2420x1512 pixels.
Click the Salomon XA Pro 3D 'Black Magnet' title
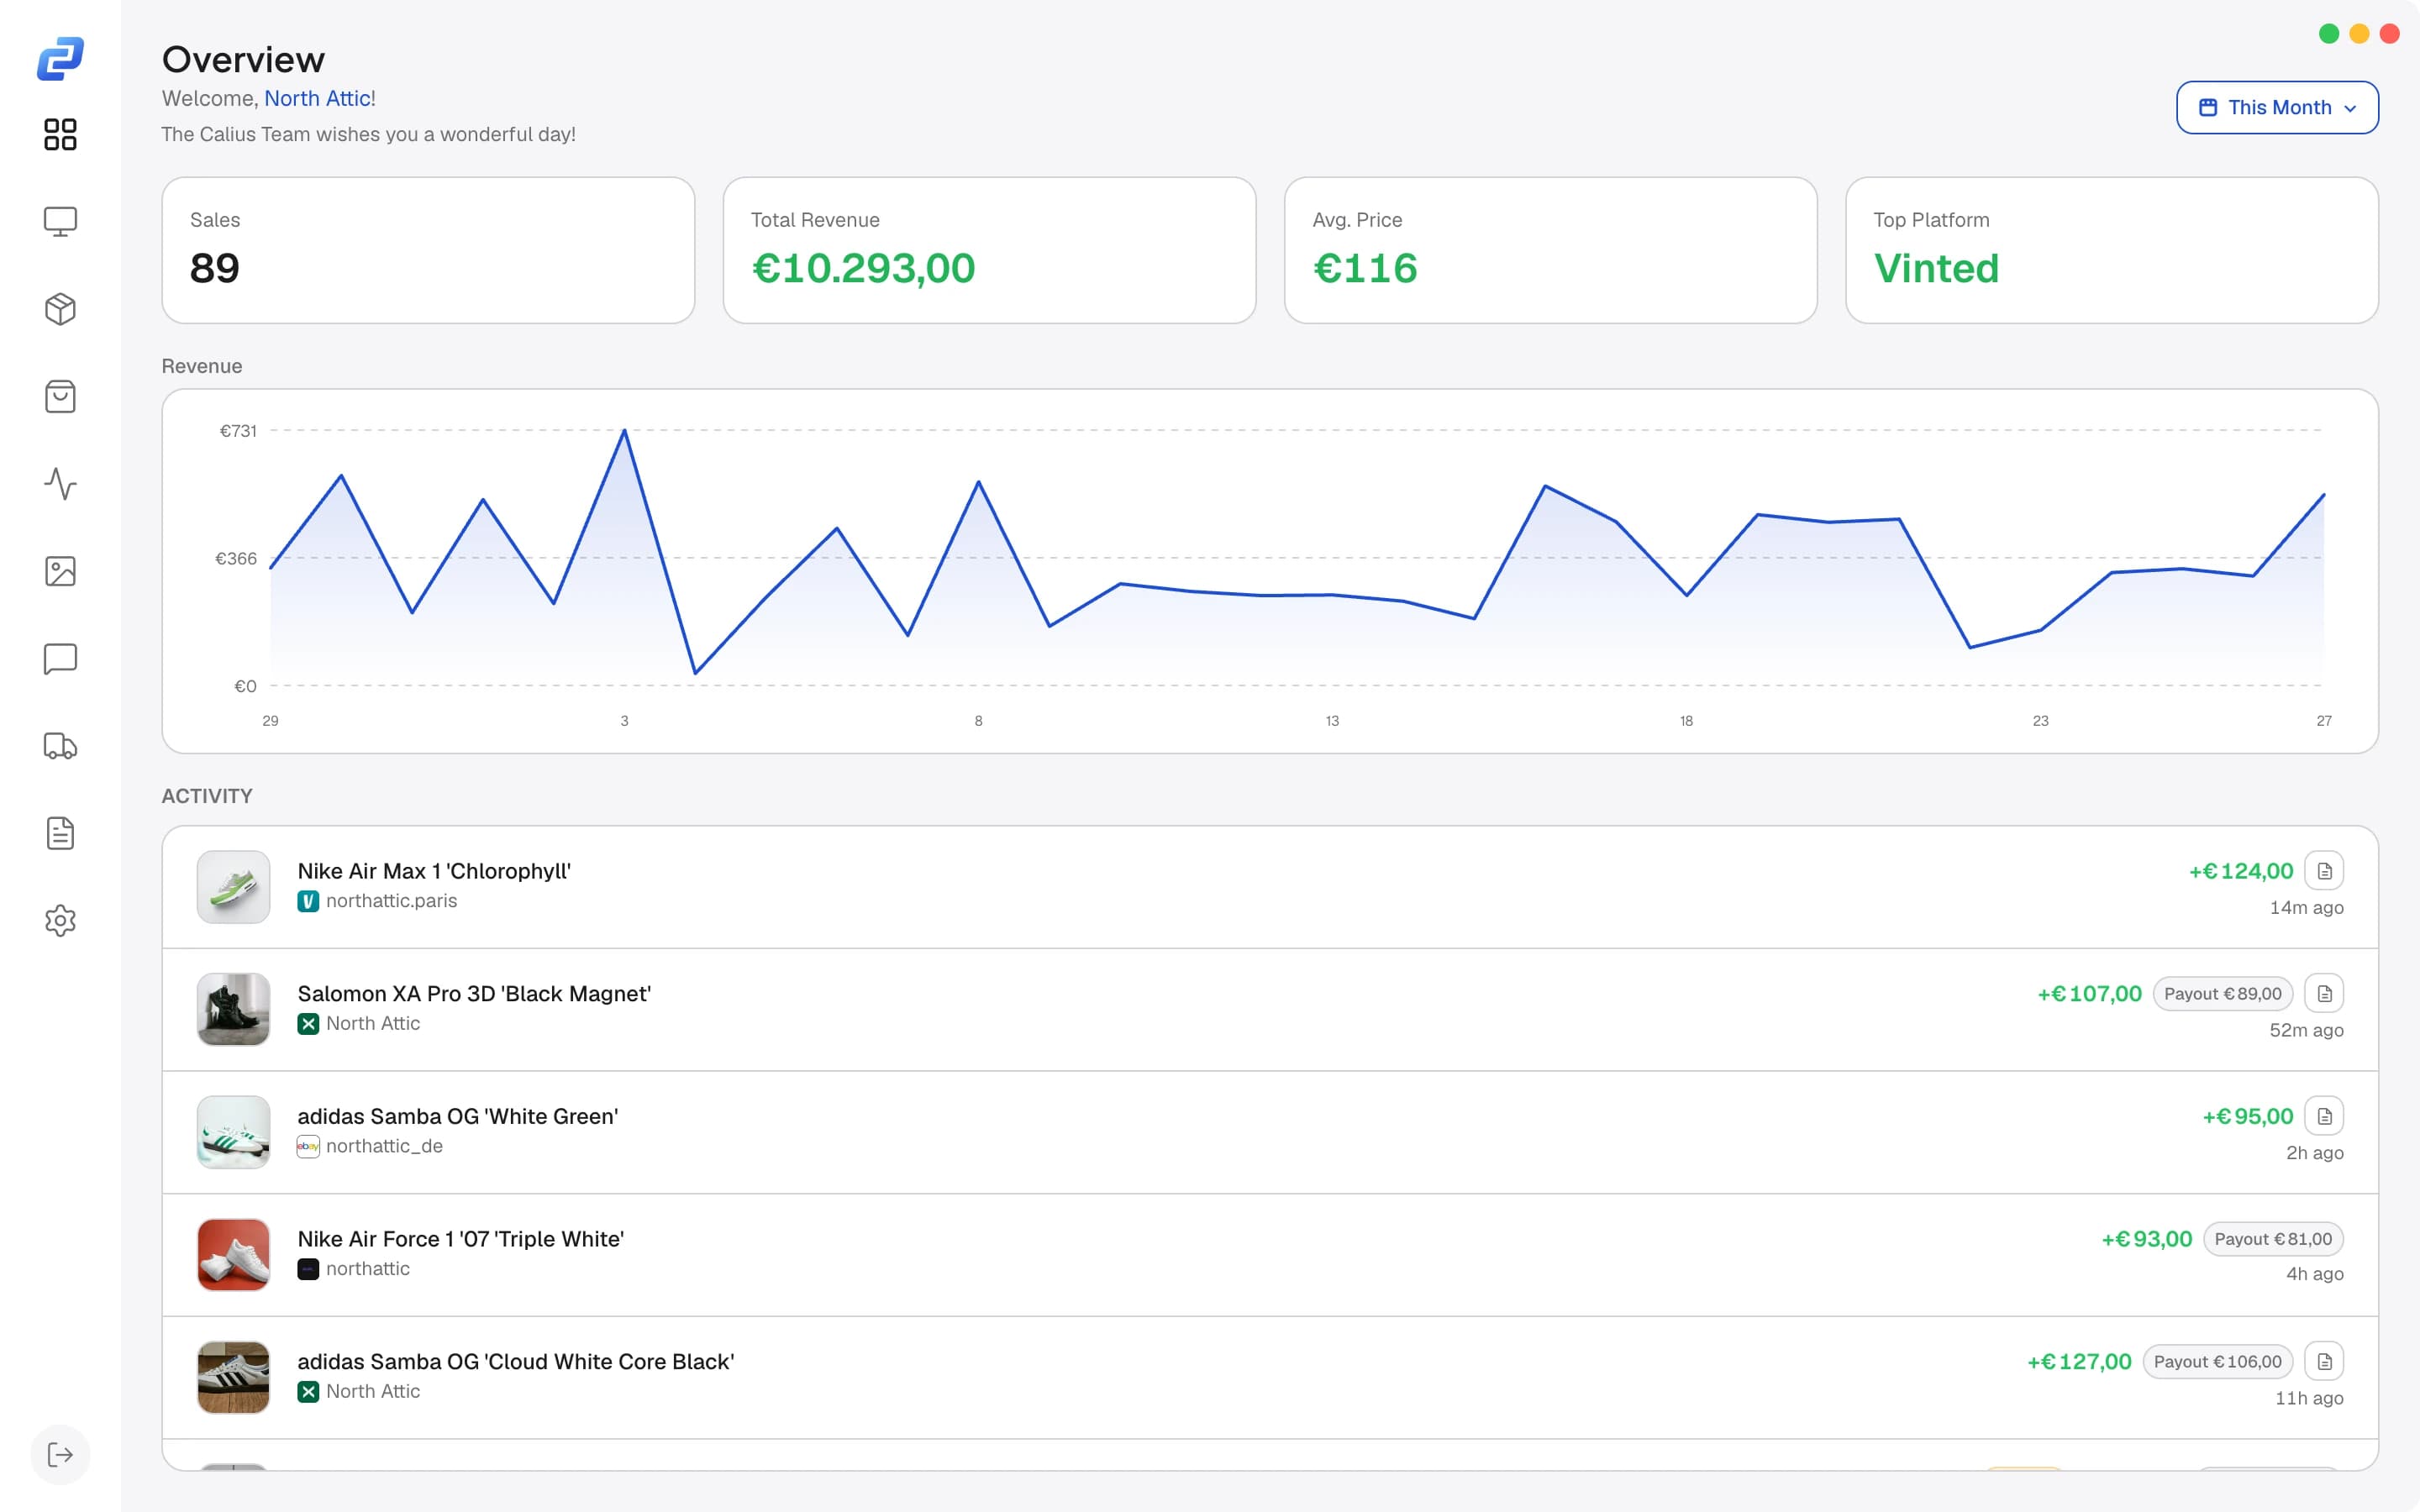tap(474, 994)
